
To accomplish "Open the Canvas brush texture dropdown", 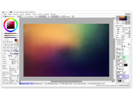I will click(x=8, y=63).
